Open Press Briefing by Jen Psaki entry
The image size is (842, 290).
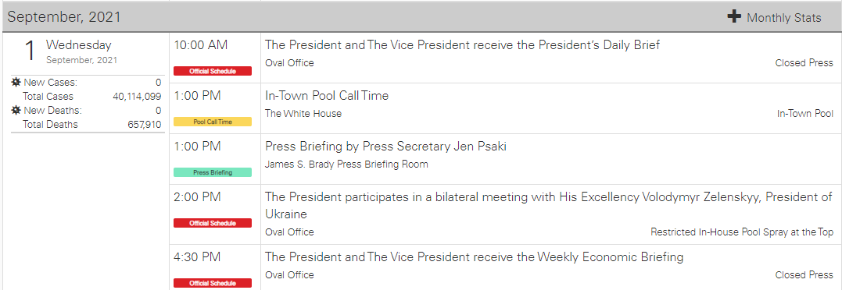385,147
